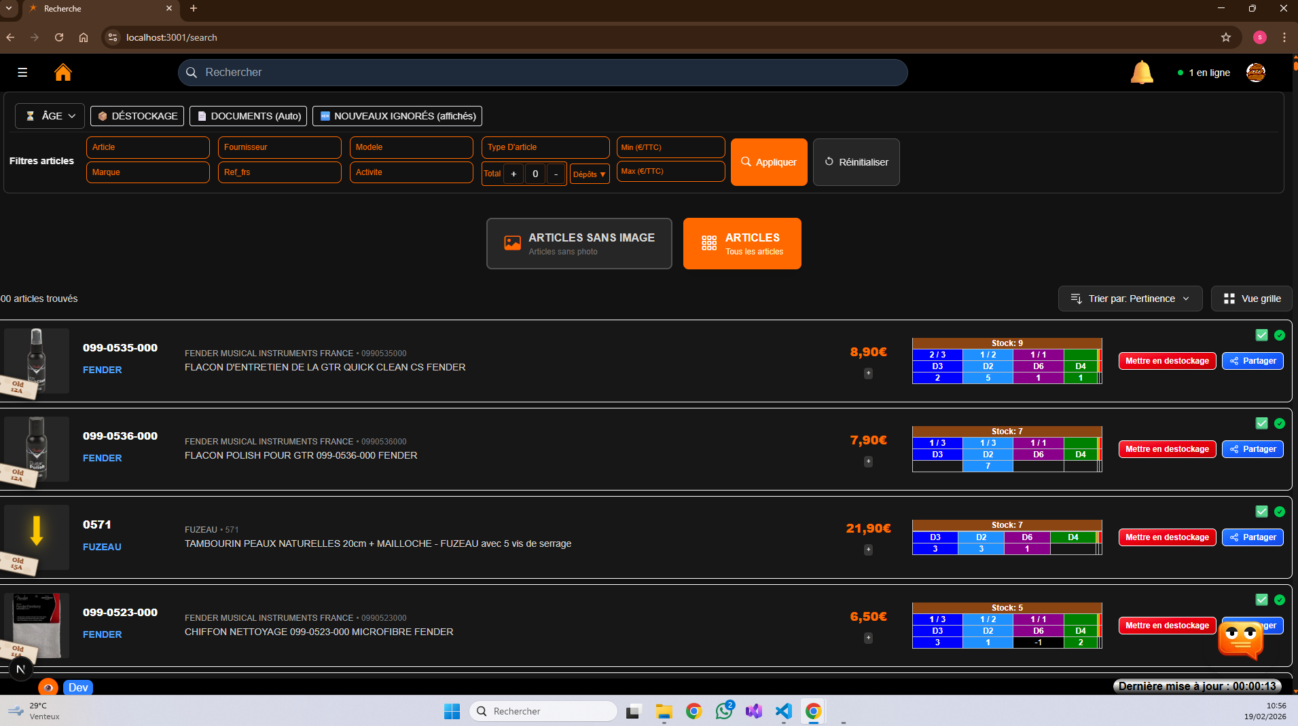The image size is (1298, 726).
Task: Open the user avatar profile
Action: click(1255, 73)
